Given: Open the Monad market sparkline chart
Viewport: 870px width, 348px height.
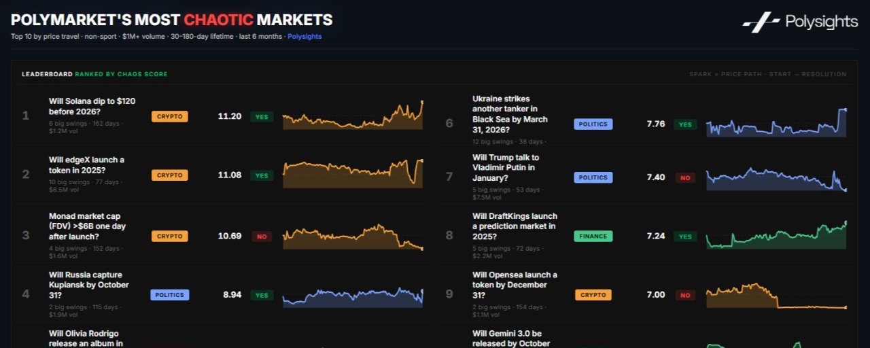Looking at the screenshot, I should coord(353,237).
